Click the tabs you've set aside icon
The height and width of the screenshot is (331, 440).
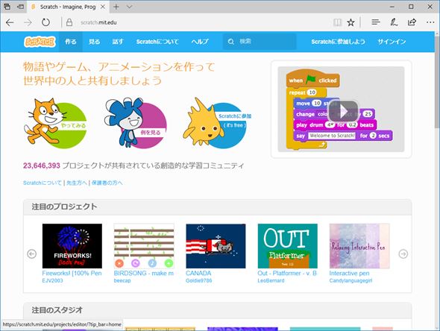tap(7, 7)
